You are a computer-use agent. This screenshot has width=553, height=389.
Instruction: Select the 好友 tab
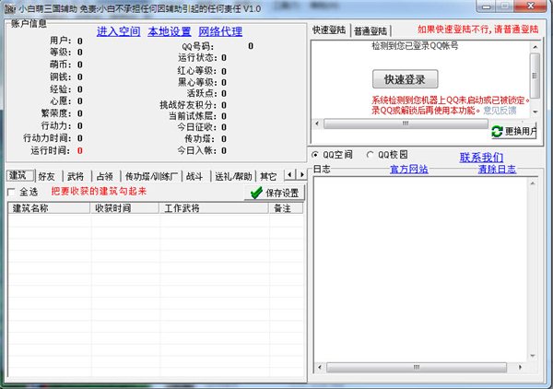tap(48, 176)
